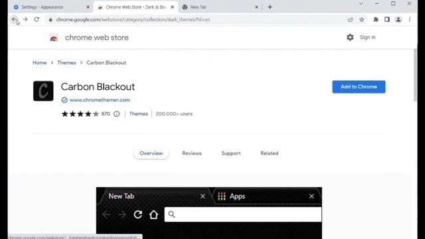Reload the current page
Viewport: 425px width, 239px height.
37,19
